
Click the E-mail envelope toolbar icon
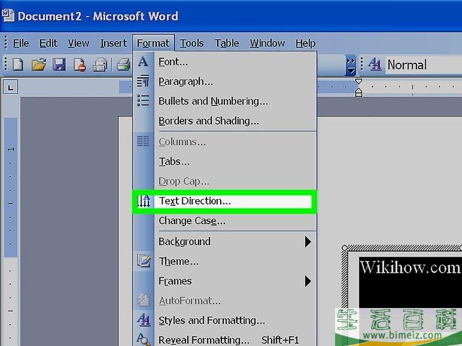(100, 65)
